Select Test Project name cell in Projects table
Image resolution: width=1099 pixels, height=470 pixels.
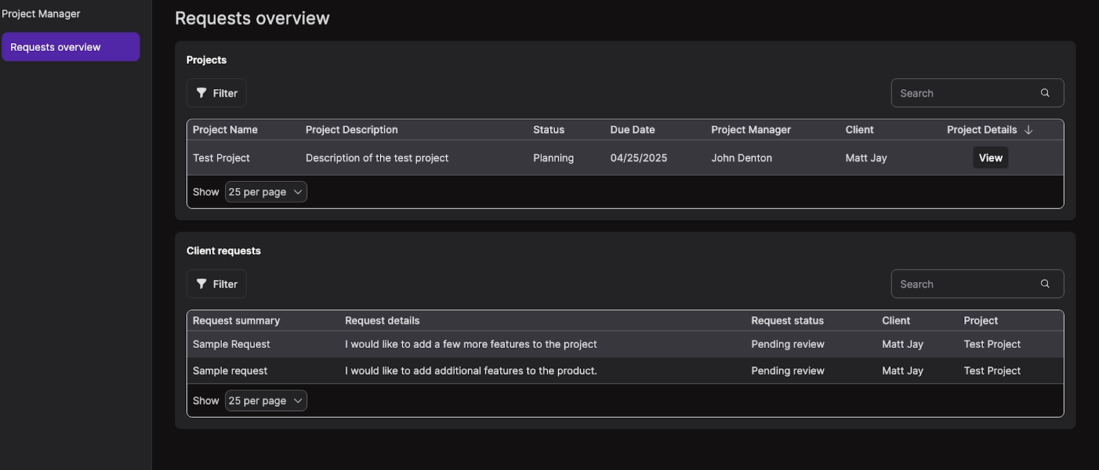[221, 158]
